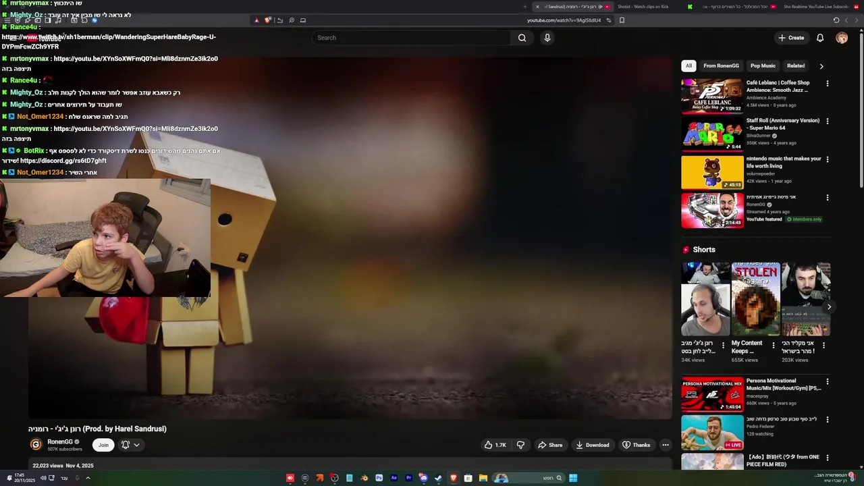The image size is (864, 486).
Task: Click the browser address bar URL
Action: tap(564, 20)
